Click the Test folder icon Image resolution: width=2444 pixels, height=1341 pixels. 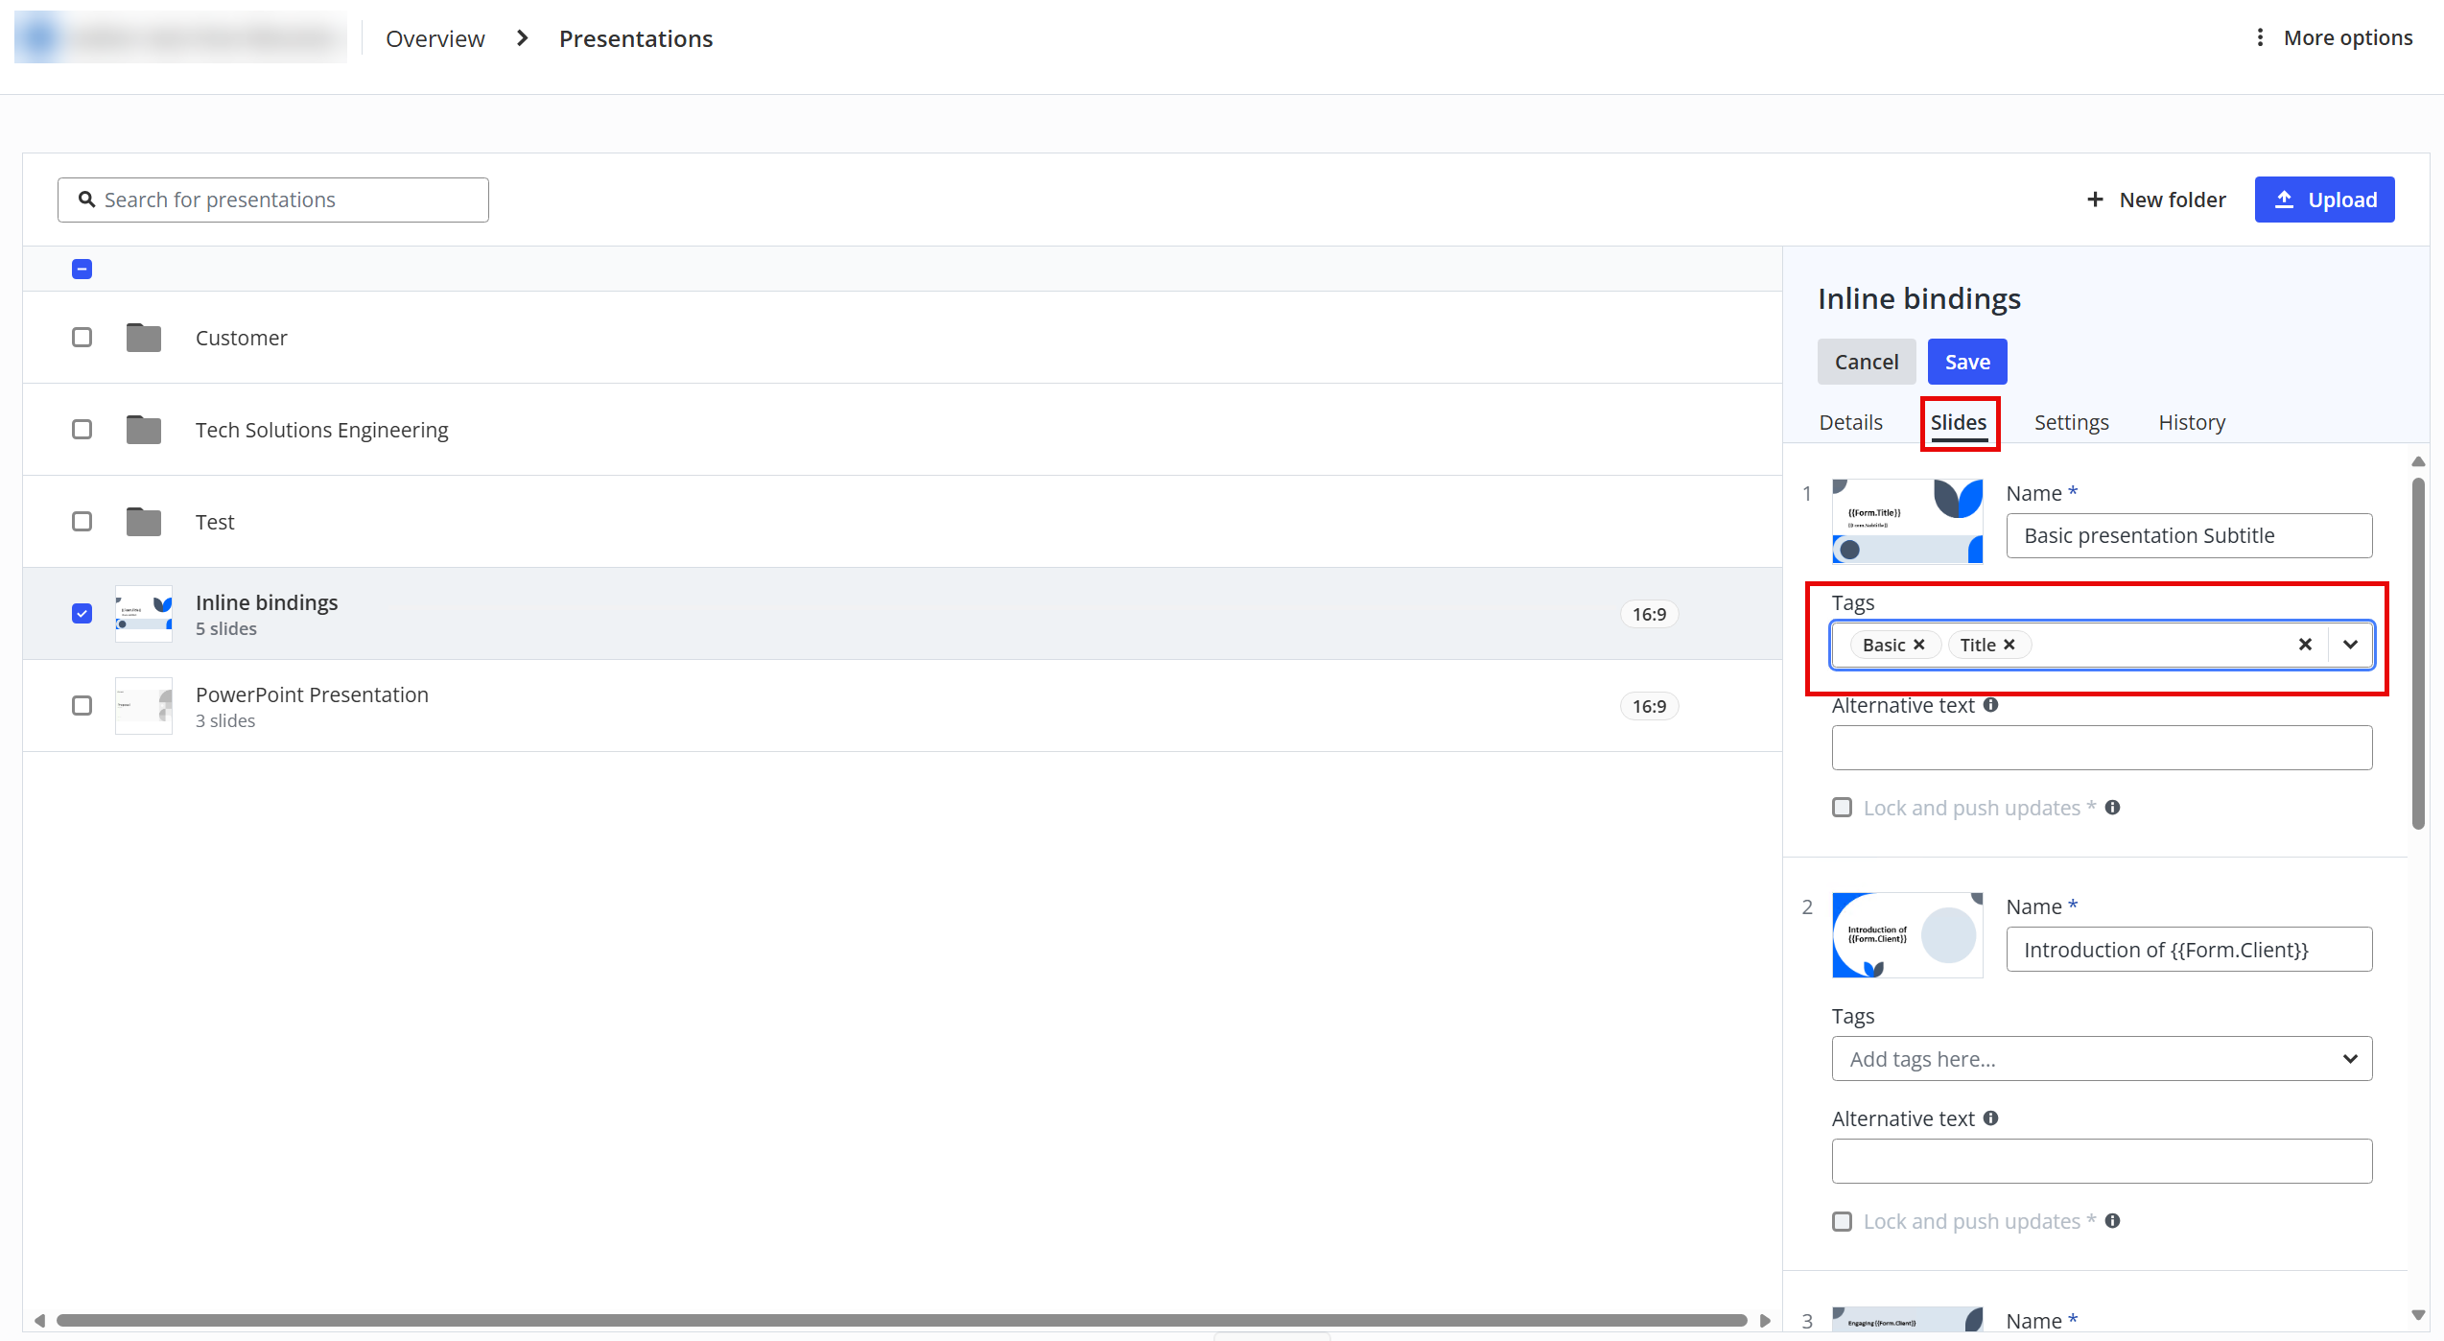tap(144, 522)
